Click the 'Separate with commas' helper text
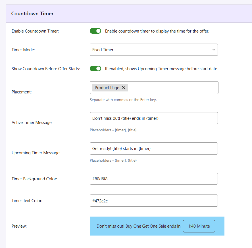Image resolution: width=252 pixels, height=248 pixels. pos(123,100)
